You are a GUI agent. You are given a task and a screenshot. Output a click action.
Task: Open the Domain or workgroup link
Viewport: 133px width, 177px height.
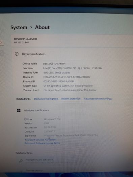(x=46, y=99)
